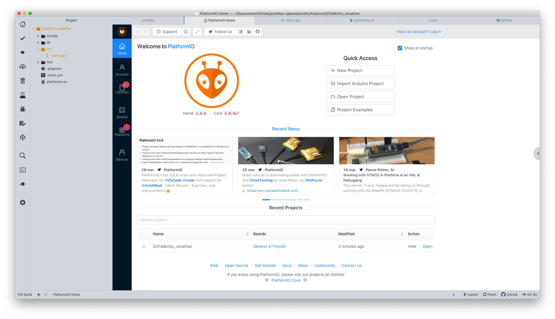Click the Search project input field
555x319 pixels.
[286, 220]
